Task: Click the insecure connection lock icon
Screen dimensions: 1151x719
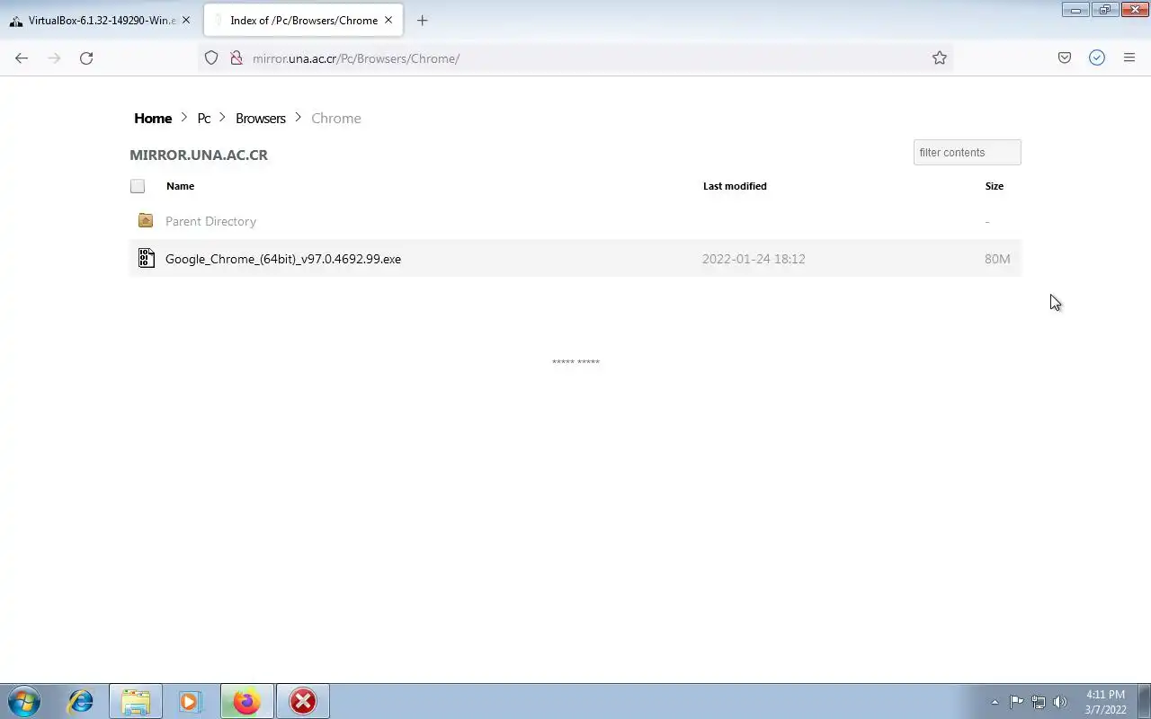Action: click(236, 58)
